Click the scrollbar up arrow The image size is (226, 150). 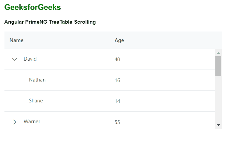click(218, 53)
